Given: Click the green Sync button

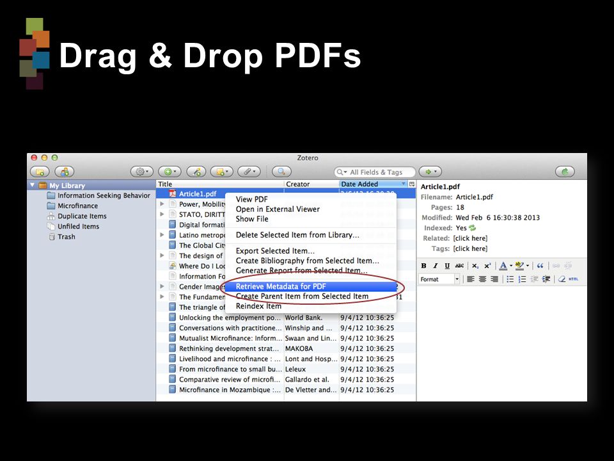Looking at the screenshot, I should (x=565, y=172).
